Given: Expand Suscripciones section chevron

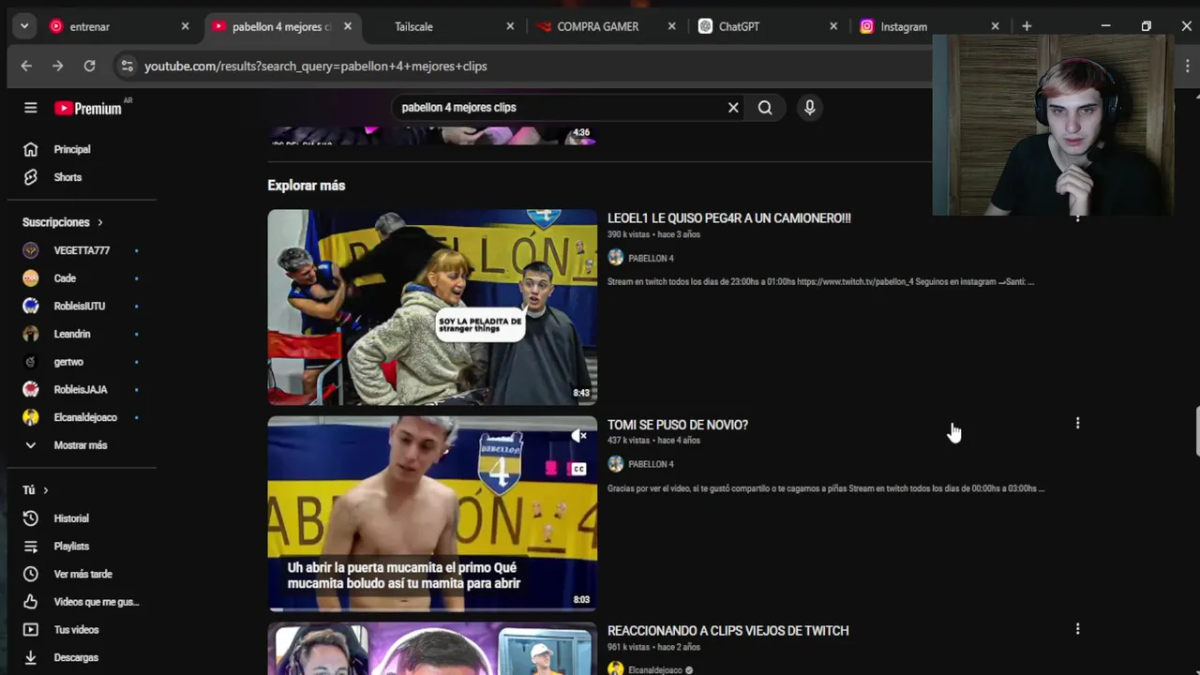Looking at the screenshot, I should click(99, 222).
